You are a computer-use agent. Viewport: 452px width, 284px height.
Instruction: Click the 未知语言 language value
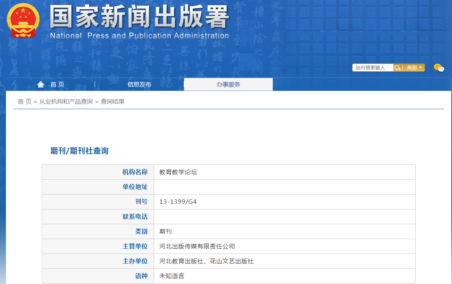click(172, 276)
